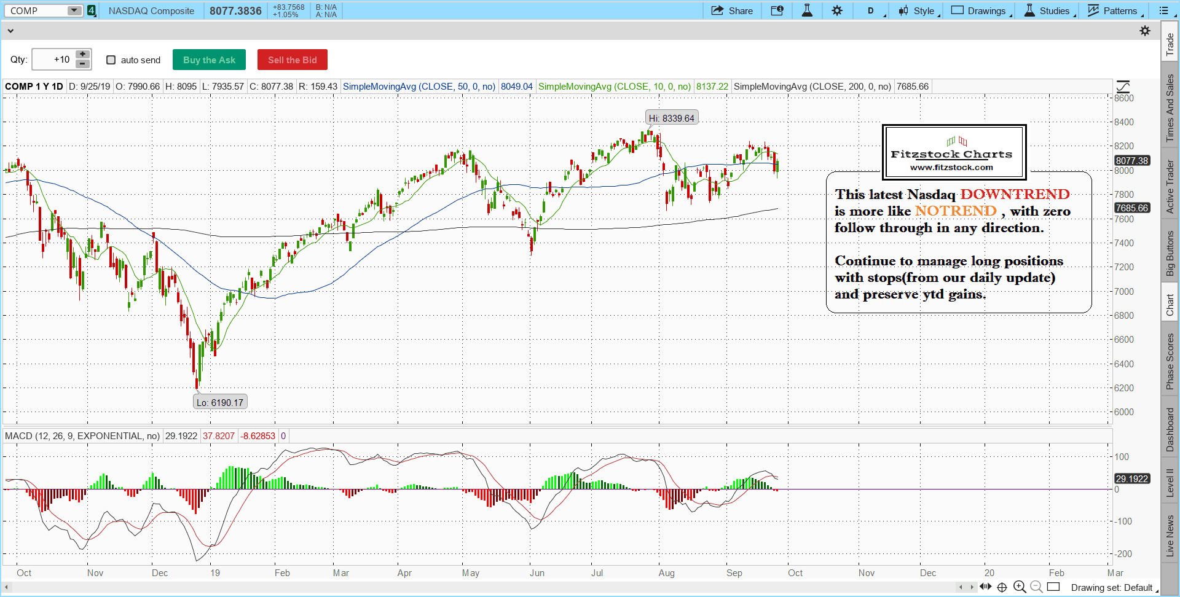Image resolution: width=1180 pixels, height=597 pixels.
Task: Increase quantity with the plus stepper
Action: (82, 54)
